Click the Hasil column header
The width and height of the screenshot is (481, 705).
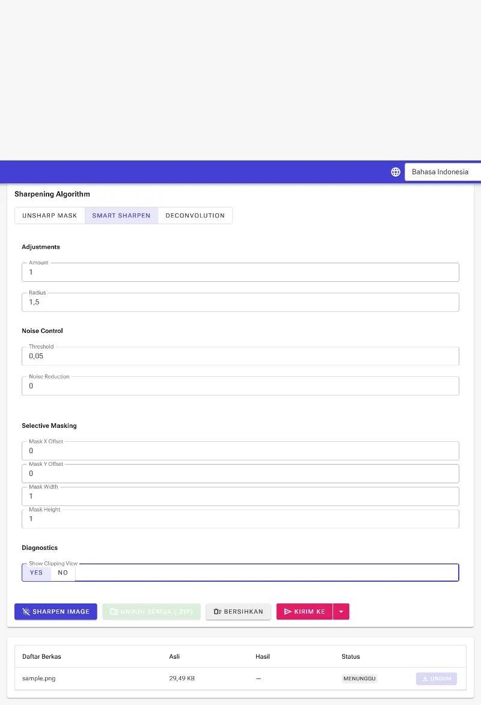click(263, 656)
